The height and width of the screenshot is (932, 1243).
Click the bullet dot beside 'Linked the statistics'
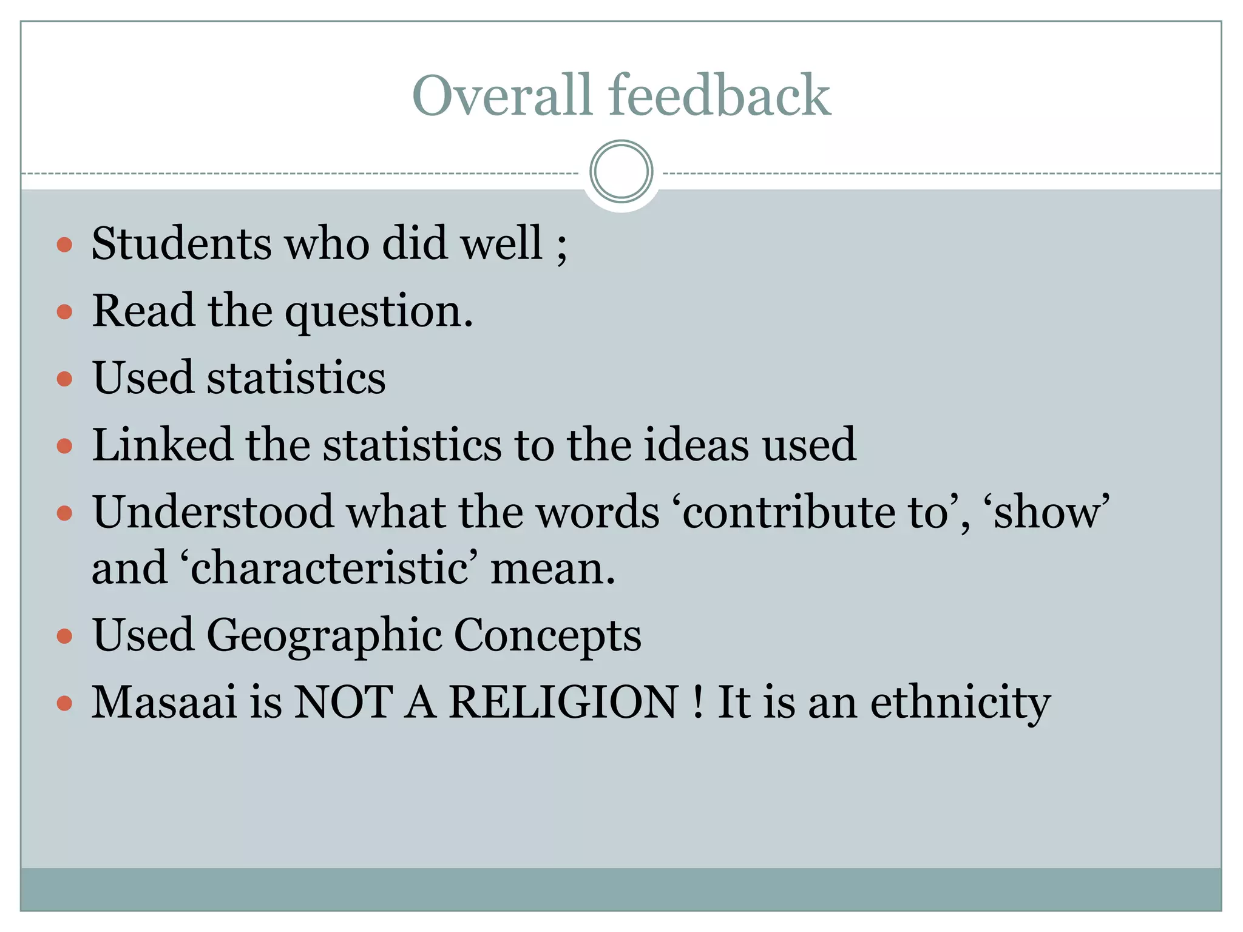tap(64, 447)
